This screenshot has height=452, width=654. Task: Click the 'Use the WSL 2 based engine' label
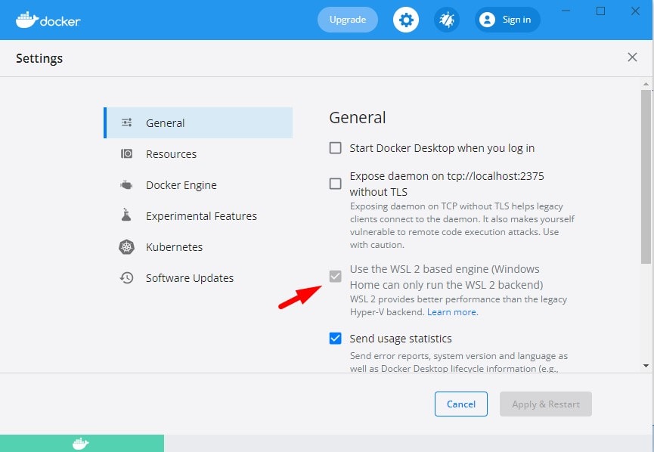pyautogui.click(x=446, y=277)
